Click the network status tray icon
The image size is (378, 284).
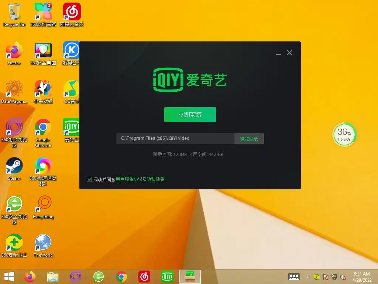pos(334,277)
